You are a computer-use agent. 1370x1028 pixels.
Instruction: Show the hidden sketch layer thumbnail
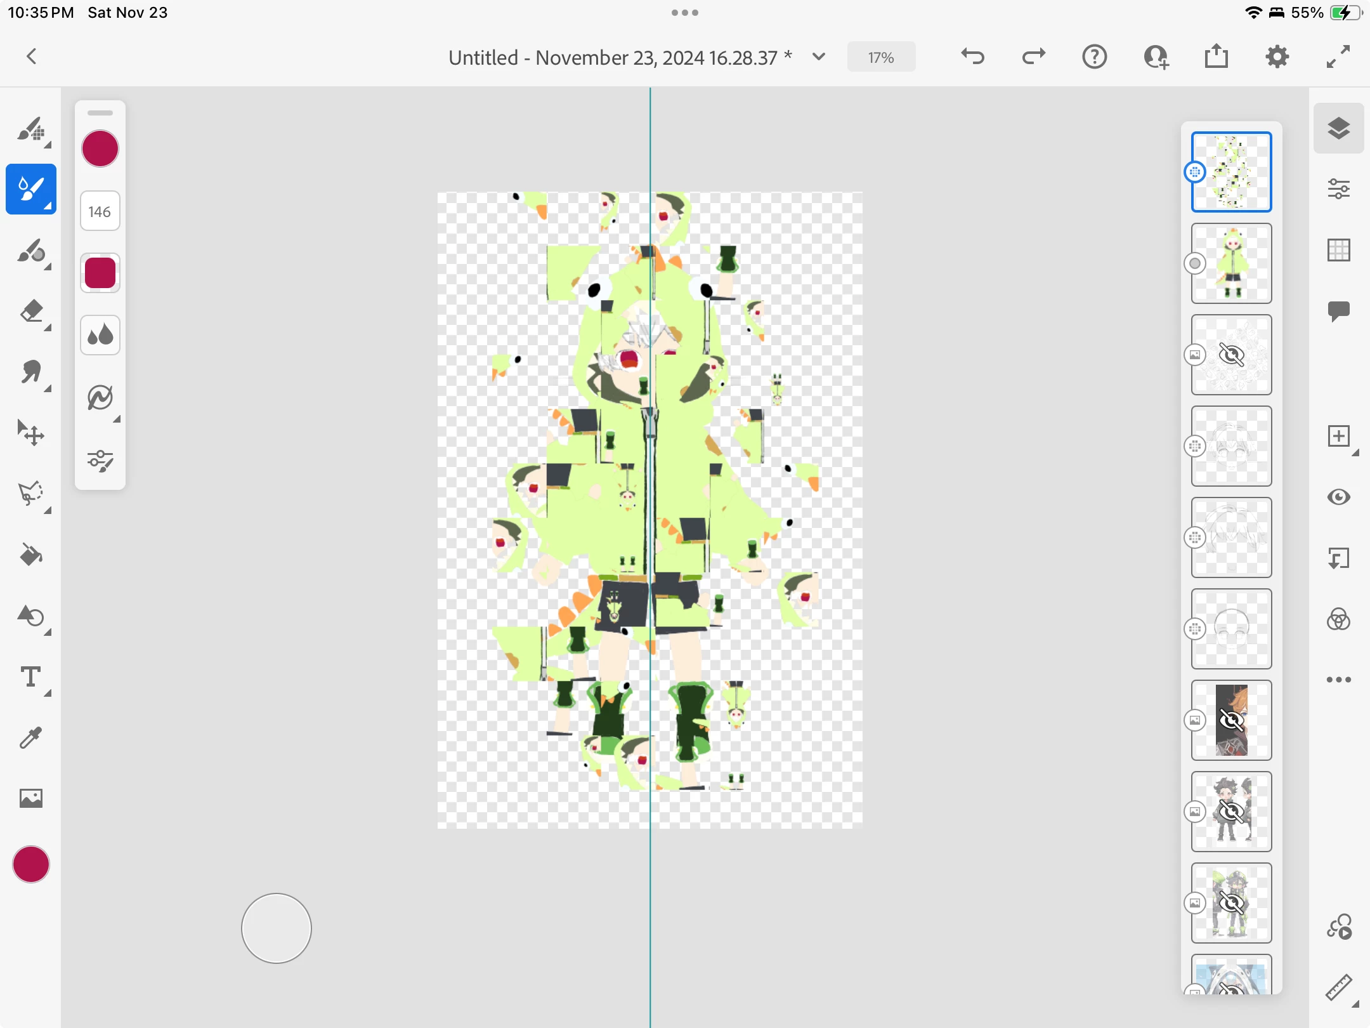pos(1231,355)
